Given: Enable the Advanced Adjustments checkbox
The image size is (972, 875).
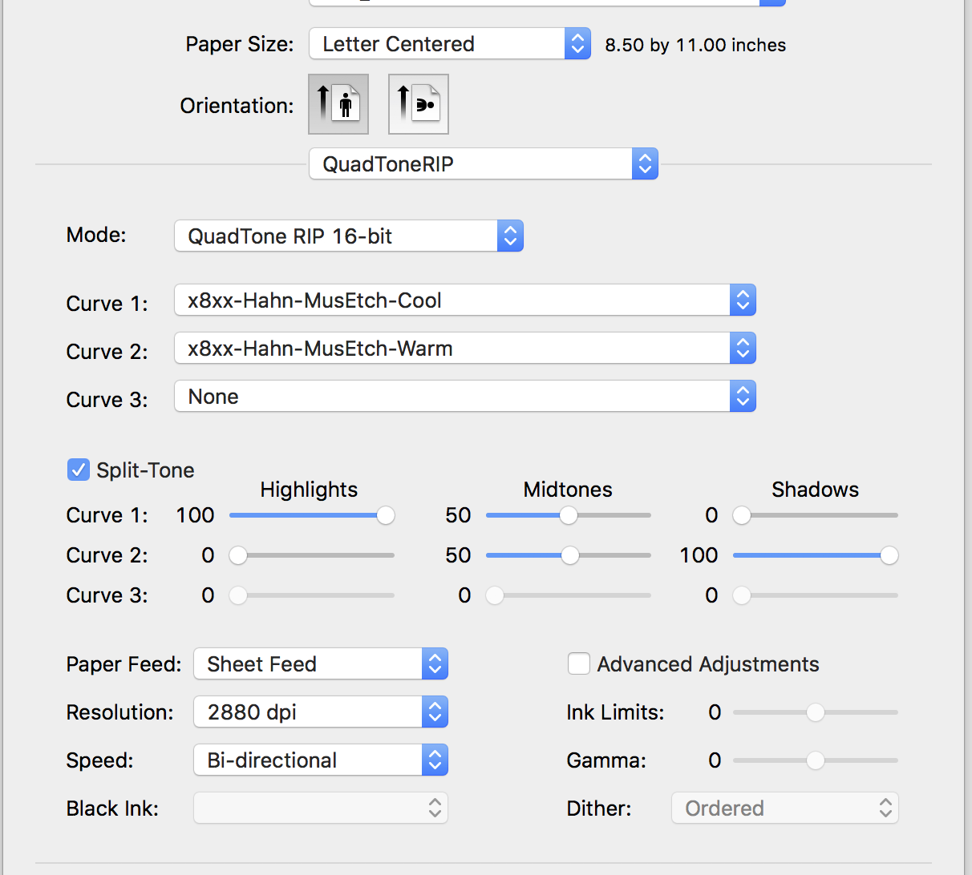Looking at the screenshot, I should pos(579,664).
